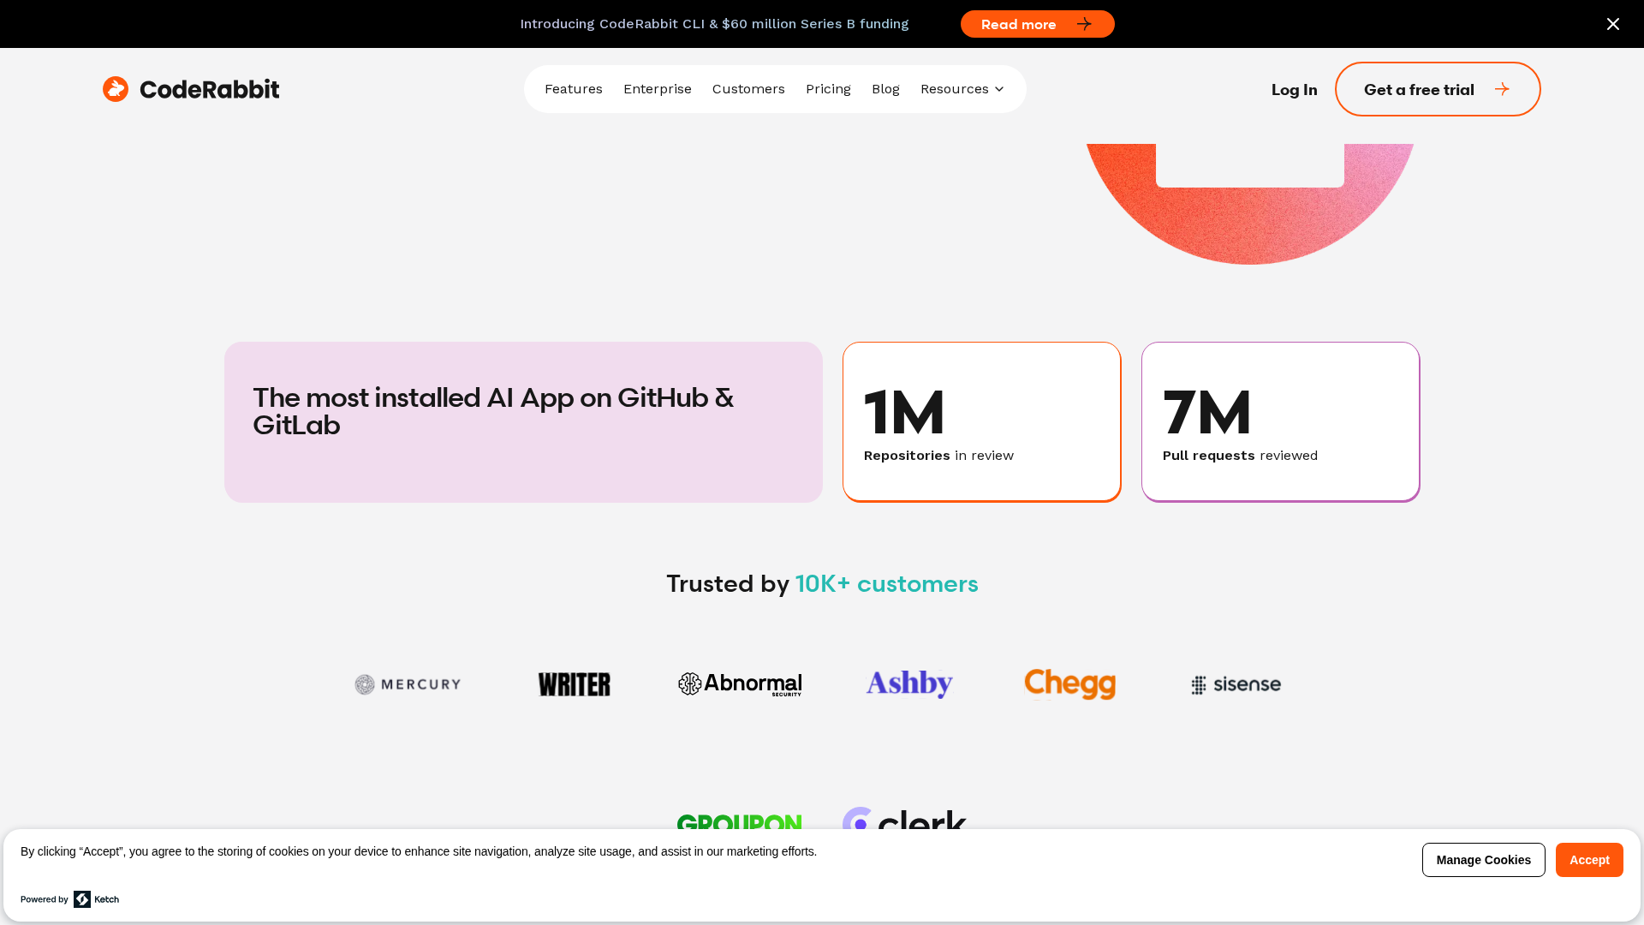1644x925 pixels.
Task: Go to the Pricing page
Action: point(827,89)
